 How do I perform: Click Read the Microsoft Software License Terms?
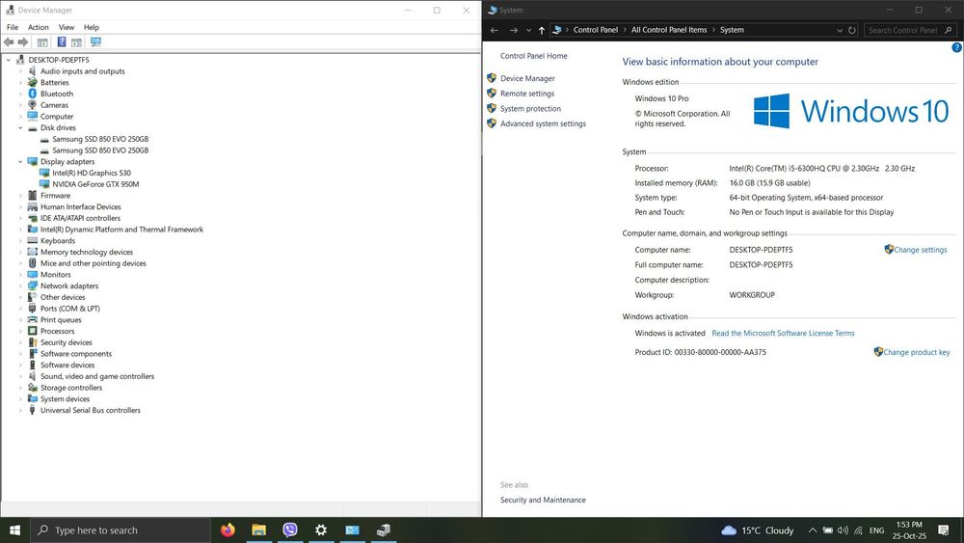(783, 334)
